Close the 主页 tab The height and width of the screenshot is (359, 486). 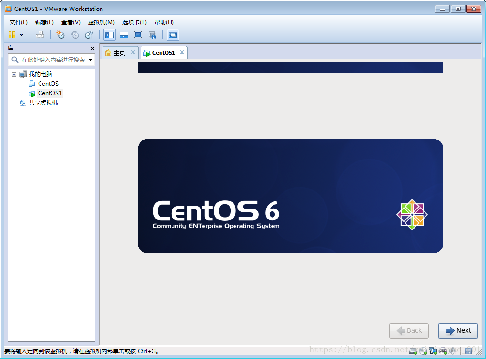point(132,52)
